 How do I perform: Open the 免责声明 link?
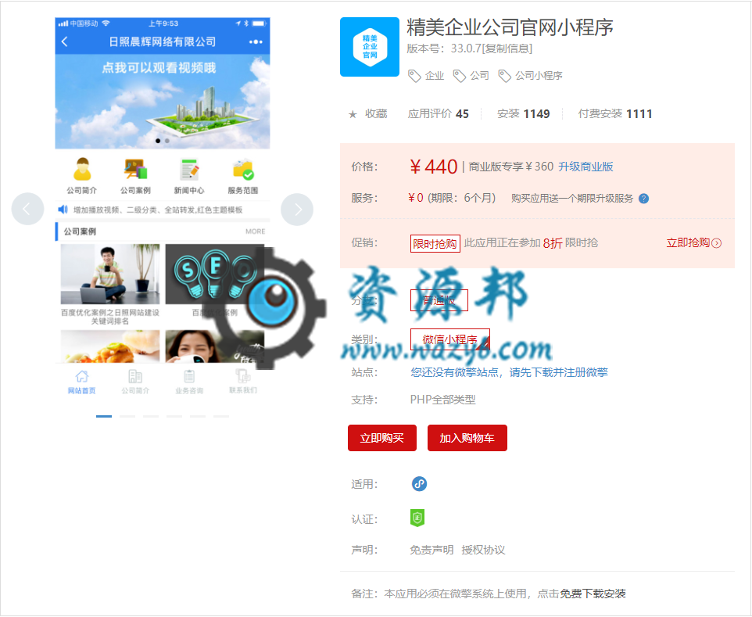coord(432,550)
